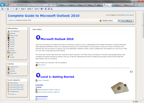Click the All courses link
Screen dimensions: 144x103
[x=12, y=94]
